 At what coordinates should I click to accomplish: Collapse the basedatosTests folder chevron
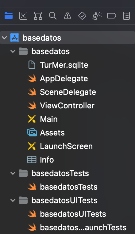[x=13, y=173]
